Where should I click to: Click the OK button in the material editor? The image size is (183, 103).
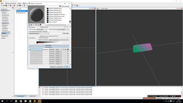pos(67,67)
